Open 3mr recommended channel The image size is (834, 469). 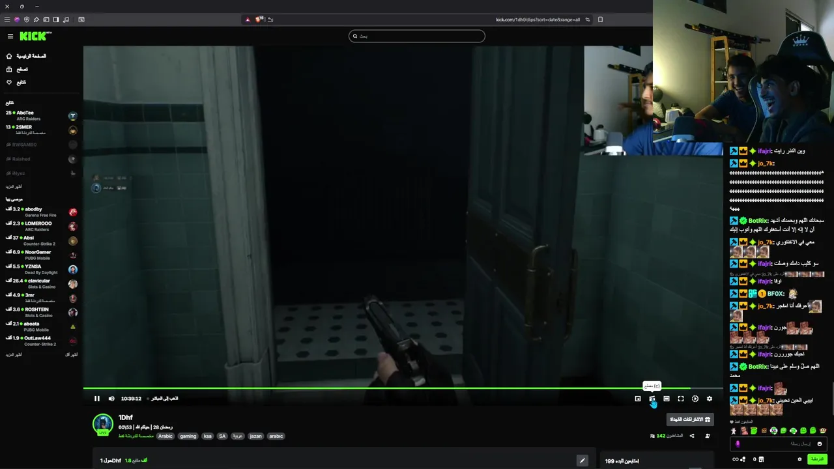[42, 298]
